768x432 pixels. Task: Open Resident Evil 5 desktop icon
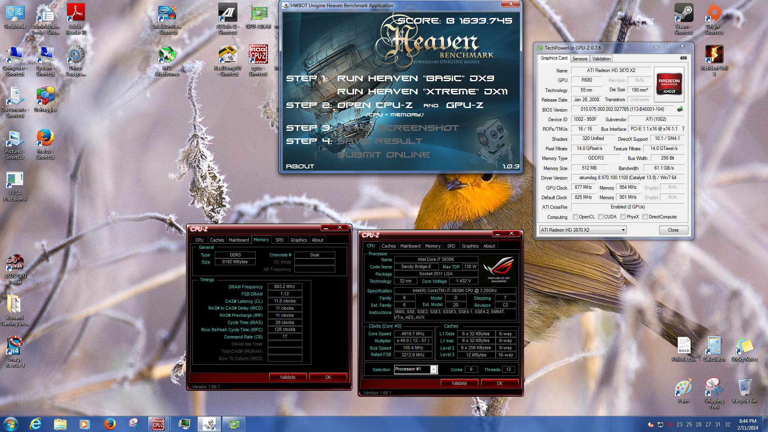pos(714,61)
